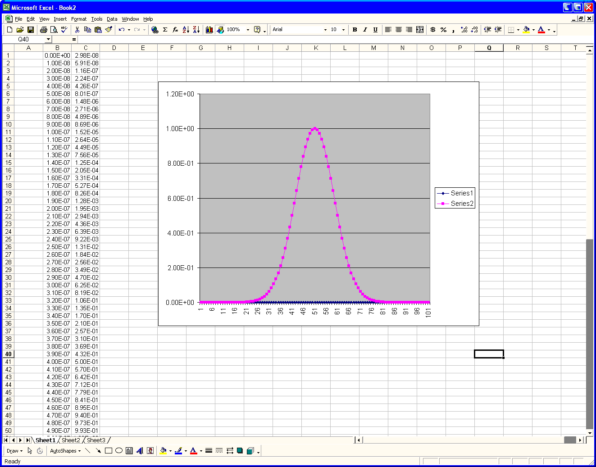
Task: Print the sheet using printer icon
Action: [44, 30]
